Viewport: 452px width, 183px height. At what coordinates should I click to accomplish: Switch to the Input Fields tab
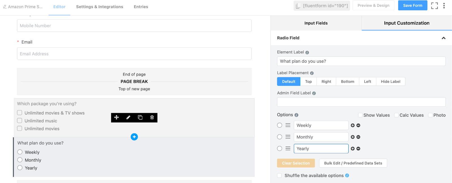(316, 23)
